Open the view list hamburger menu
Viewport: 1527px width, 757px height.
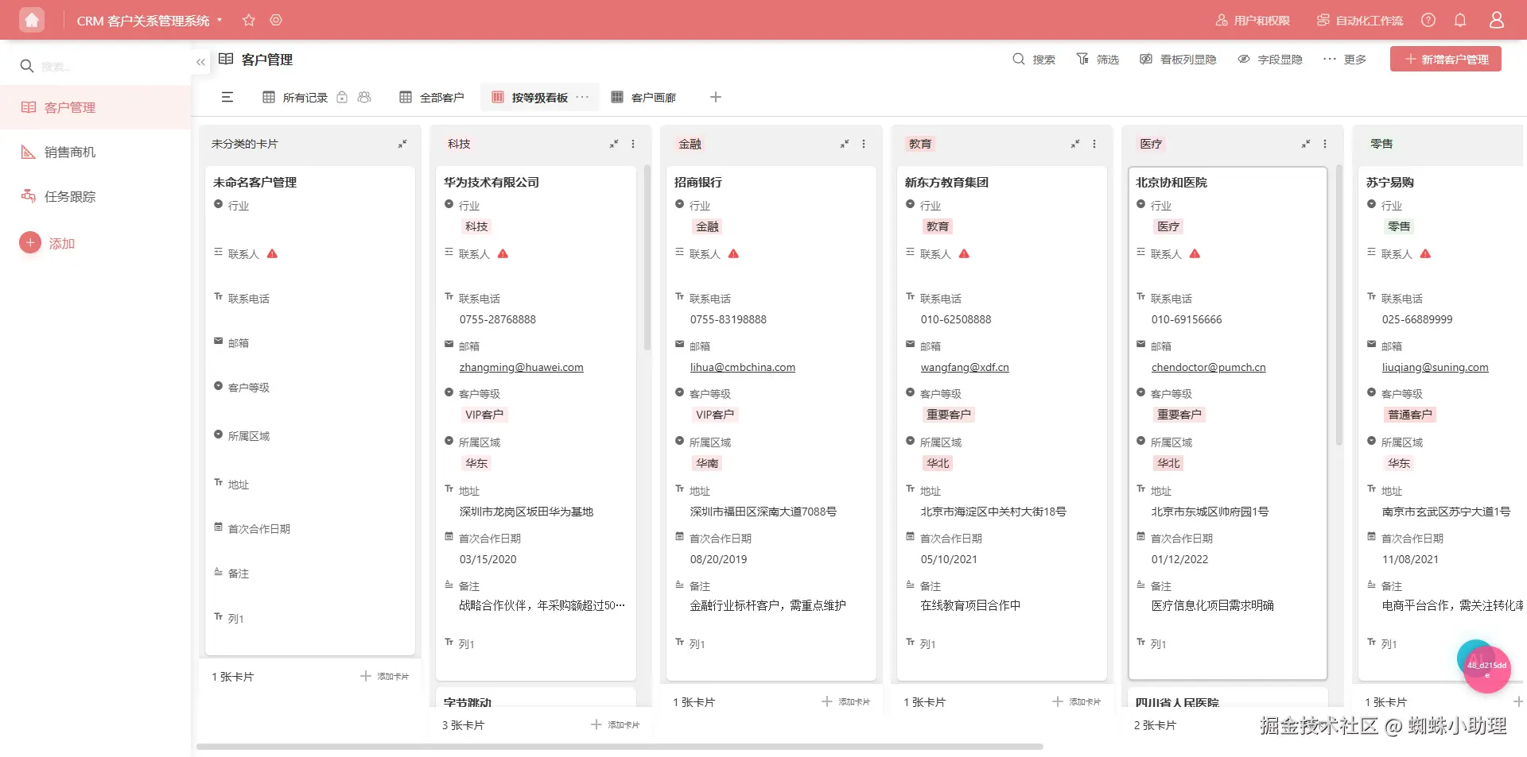tap(227, 97)
